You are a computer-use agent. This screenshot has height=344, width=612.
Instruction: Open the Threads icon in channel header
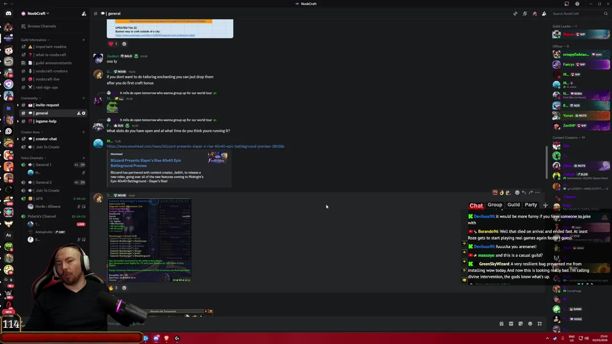click(x=515, y=13)
